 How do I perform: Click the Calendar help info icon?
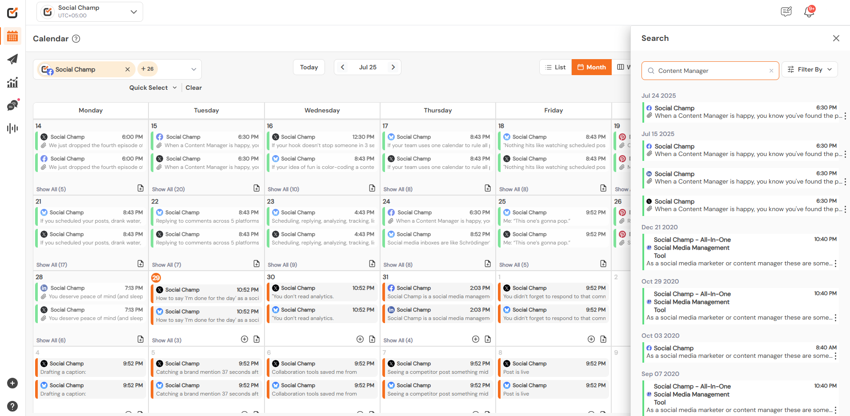tap(76, 39)
